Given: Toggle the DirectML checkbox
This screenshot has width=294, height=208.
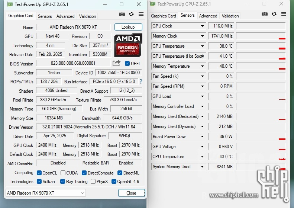Looking at the screenshot, I should click(x=120, y=173).
